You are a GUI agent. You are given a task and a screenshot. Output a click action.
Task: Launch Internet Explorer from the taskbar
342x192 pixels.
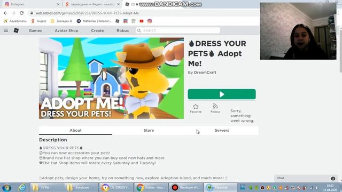(x=22, y=187)
